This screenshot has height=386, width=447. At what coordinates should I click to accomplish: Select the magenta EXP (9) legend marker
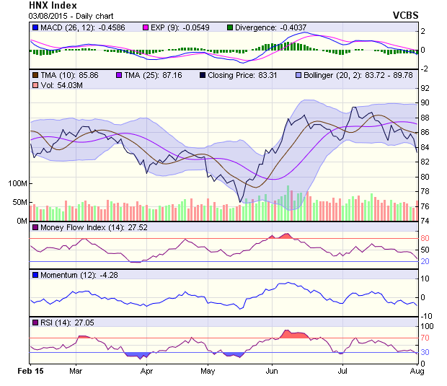click(128, 27)
